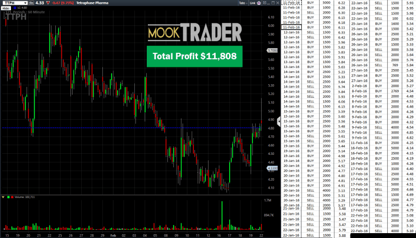Collapse the Volume panel with yellow triangle
The height and width of the screenshot is (238, 416).
pyautogui.click(x=3, y=197)
